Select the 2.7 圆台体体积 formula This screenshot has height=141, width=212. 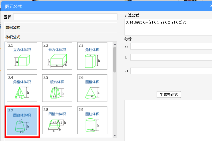click(x=22, y=121)
